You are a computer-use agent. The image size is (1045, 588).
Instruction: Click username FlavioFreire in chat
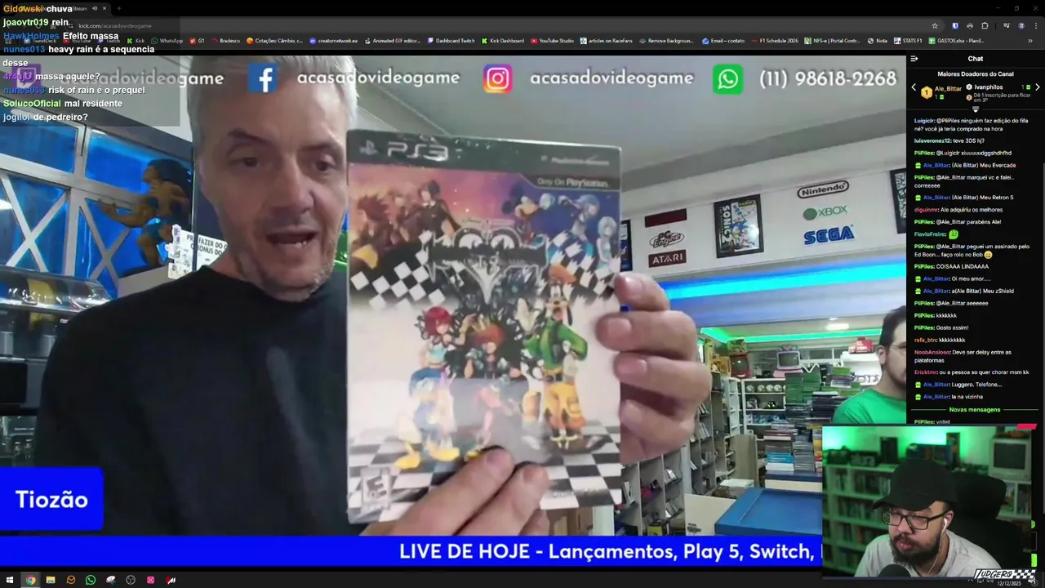930,234
